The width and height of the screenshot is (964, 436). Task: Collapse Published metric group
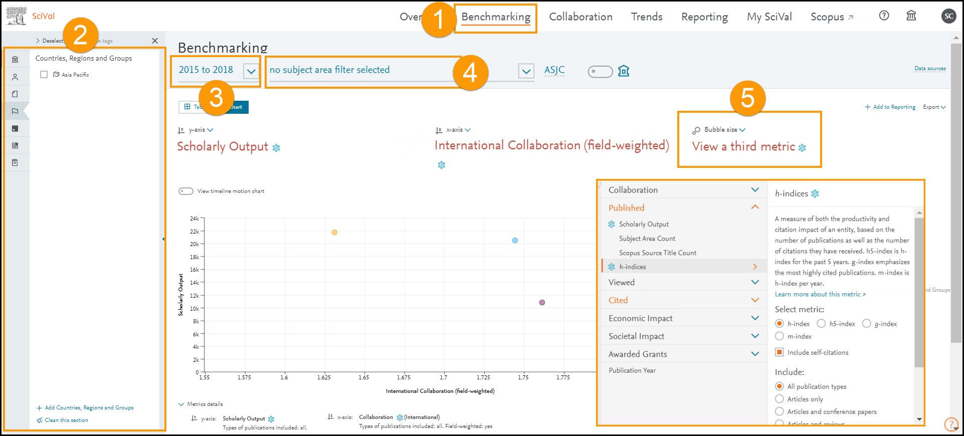[755, 207]
